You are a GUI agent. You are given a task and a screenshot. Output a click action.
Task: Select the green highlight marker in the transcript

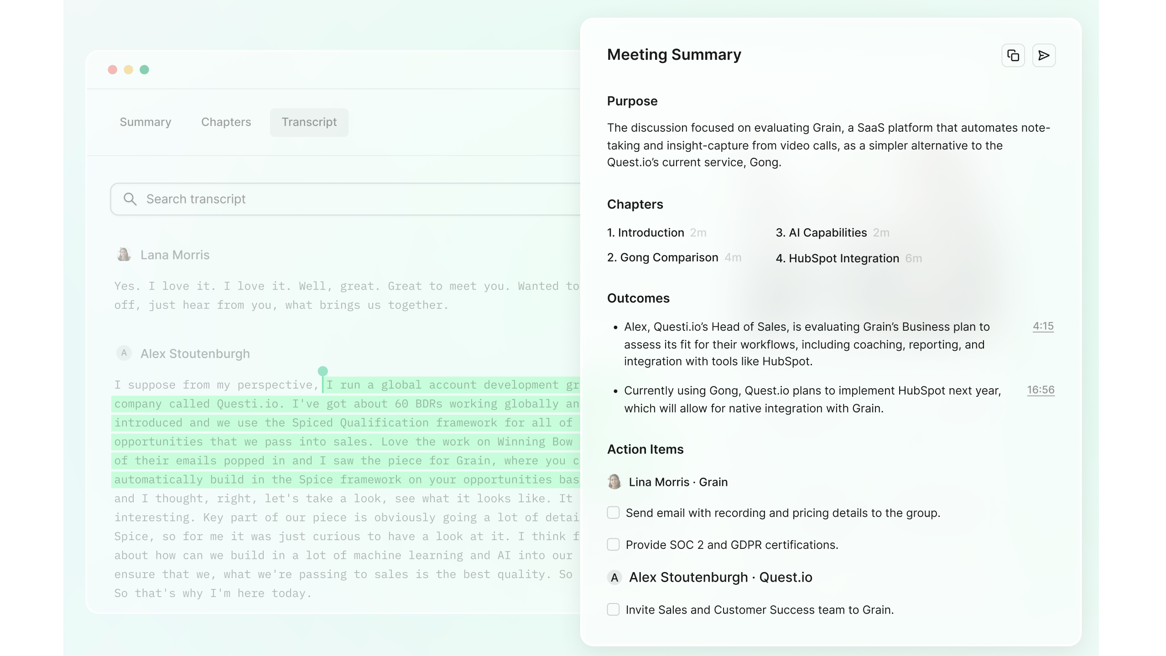click(x=323, y=371)
